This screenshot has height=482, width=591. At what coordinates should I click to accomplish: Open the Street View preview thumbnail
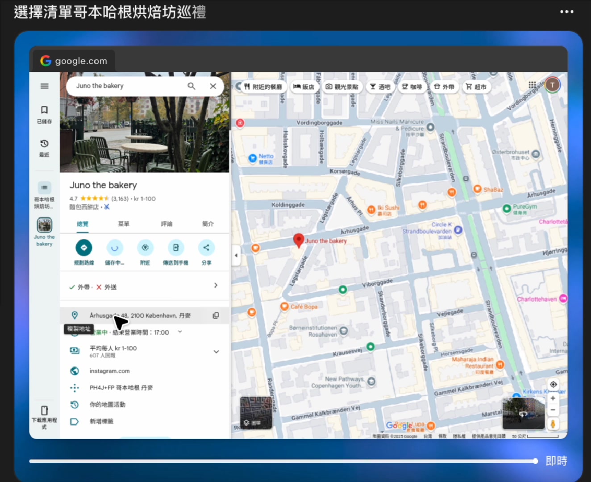click(524, 413)
